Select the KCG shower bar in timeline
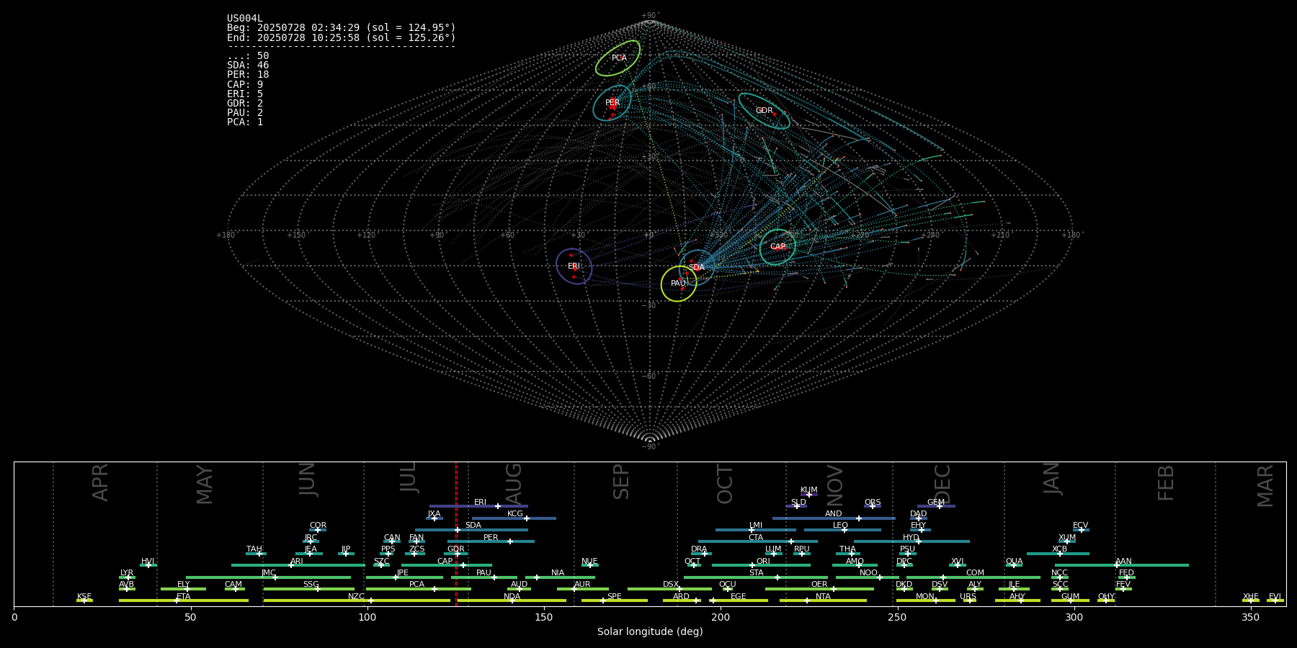Screen dimensions: 1297x648 pos(514,518)
